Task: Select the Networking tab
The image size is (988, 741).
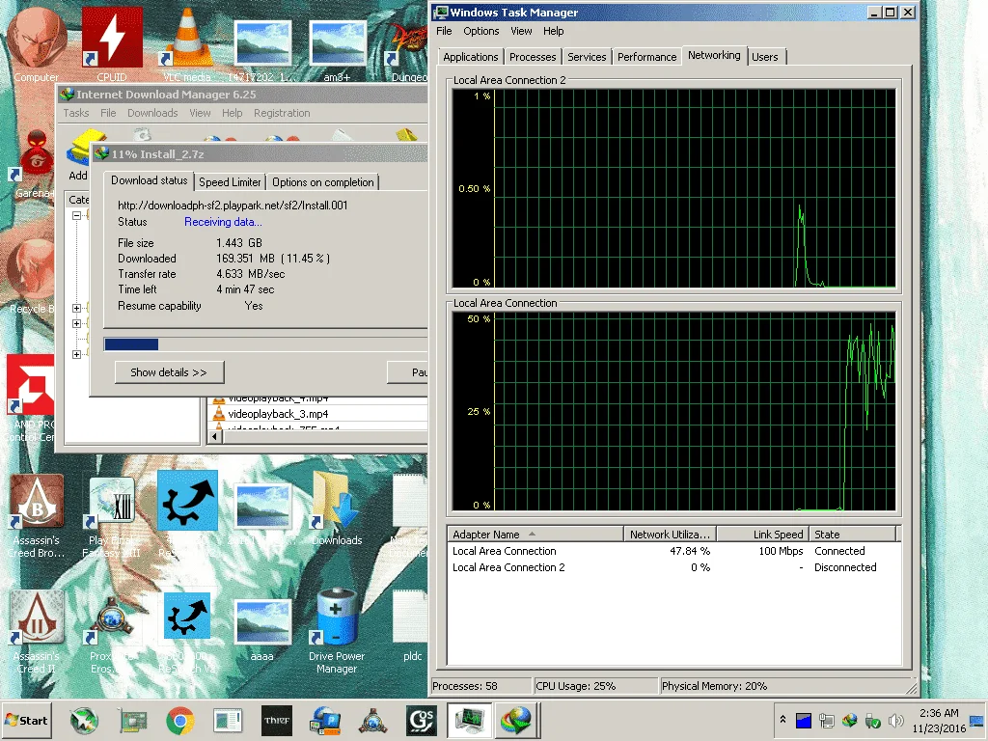Action: tap(714, 55)
